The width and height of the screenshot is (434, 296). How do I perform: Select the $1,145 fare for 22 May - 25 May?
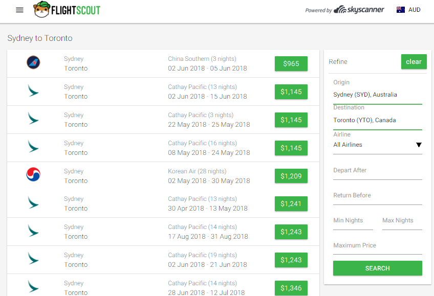[291, 120]
